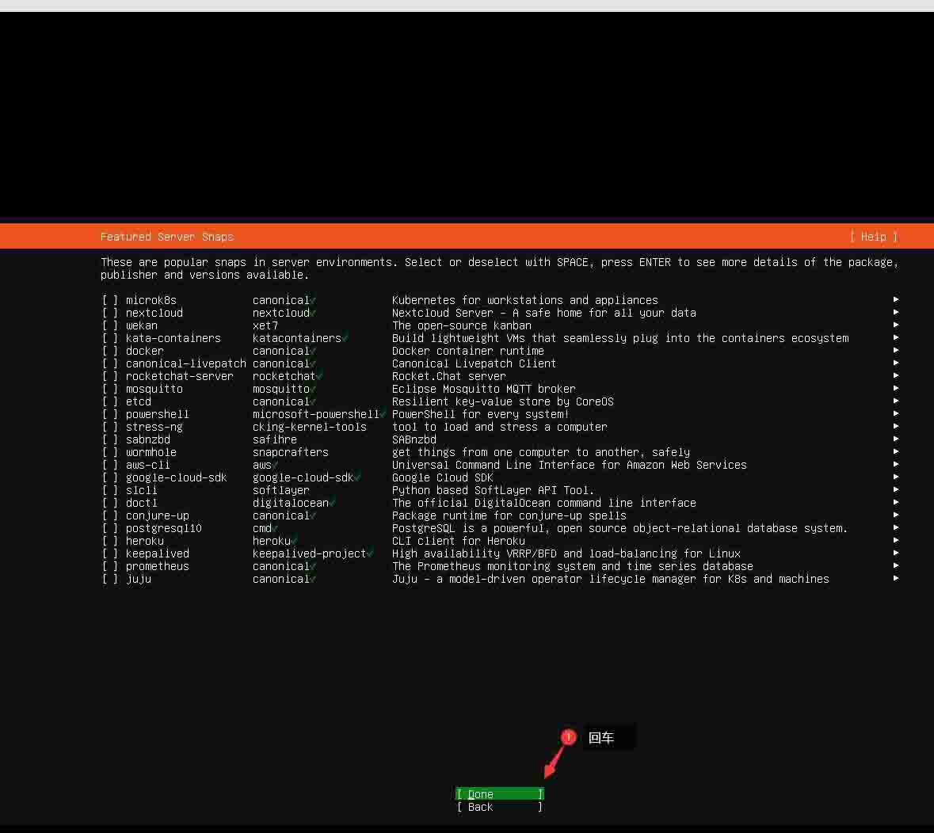Expand the powershell row details arrow
This screenshot has width=934, height=833.
click(x=895, y=414)
